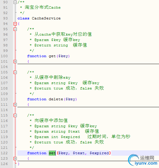Expand the folded delete function body at line 111

(x=15, y=105)
